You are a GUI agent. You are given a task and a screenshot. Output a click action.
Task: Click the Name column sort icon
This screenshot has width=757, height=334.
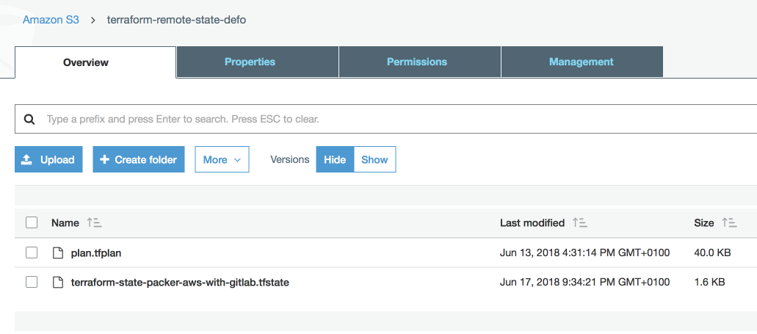pos(94,222)
